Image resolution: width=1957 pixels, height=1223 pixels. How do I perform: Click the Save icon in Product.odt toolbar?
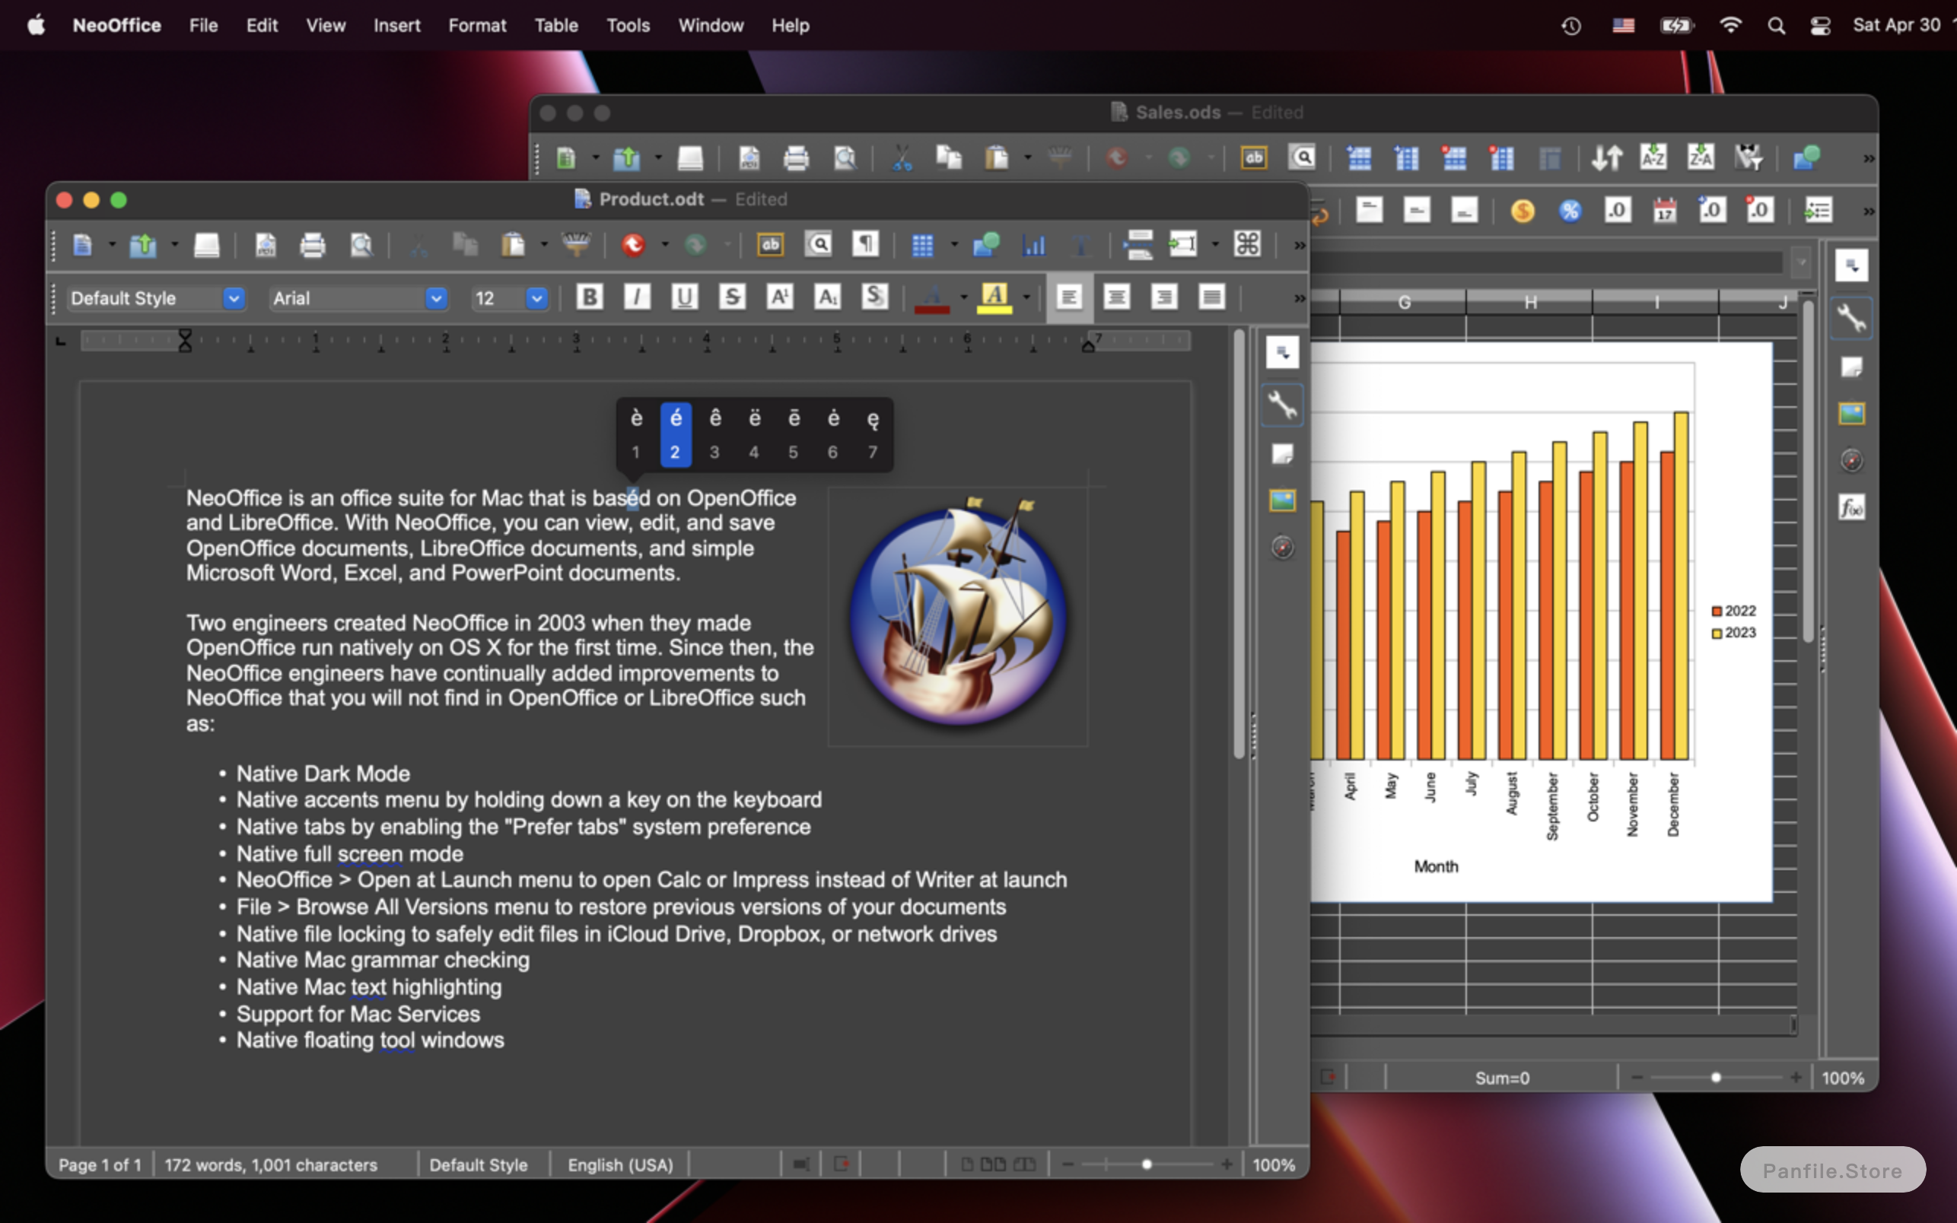(207, 244)
